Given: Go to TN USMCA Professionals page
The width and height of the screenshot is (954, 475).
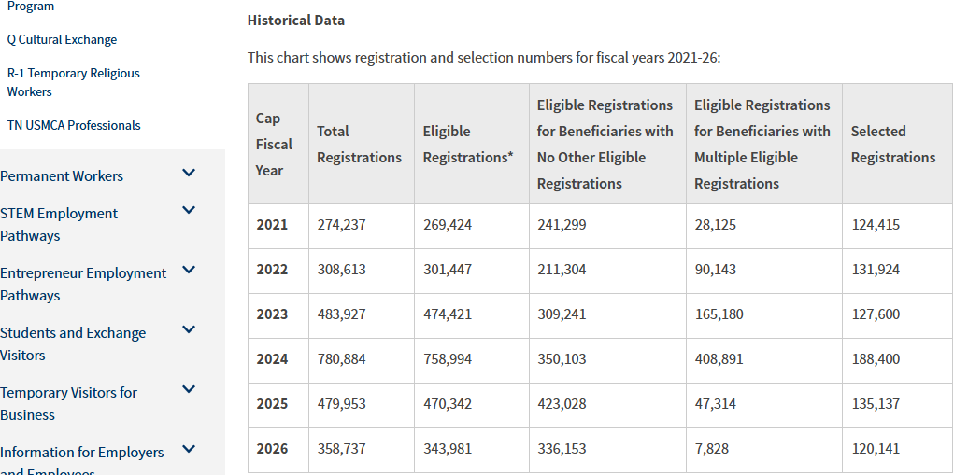Looking at the screenshot, I should click(74, 125).
